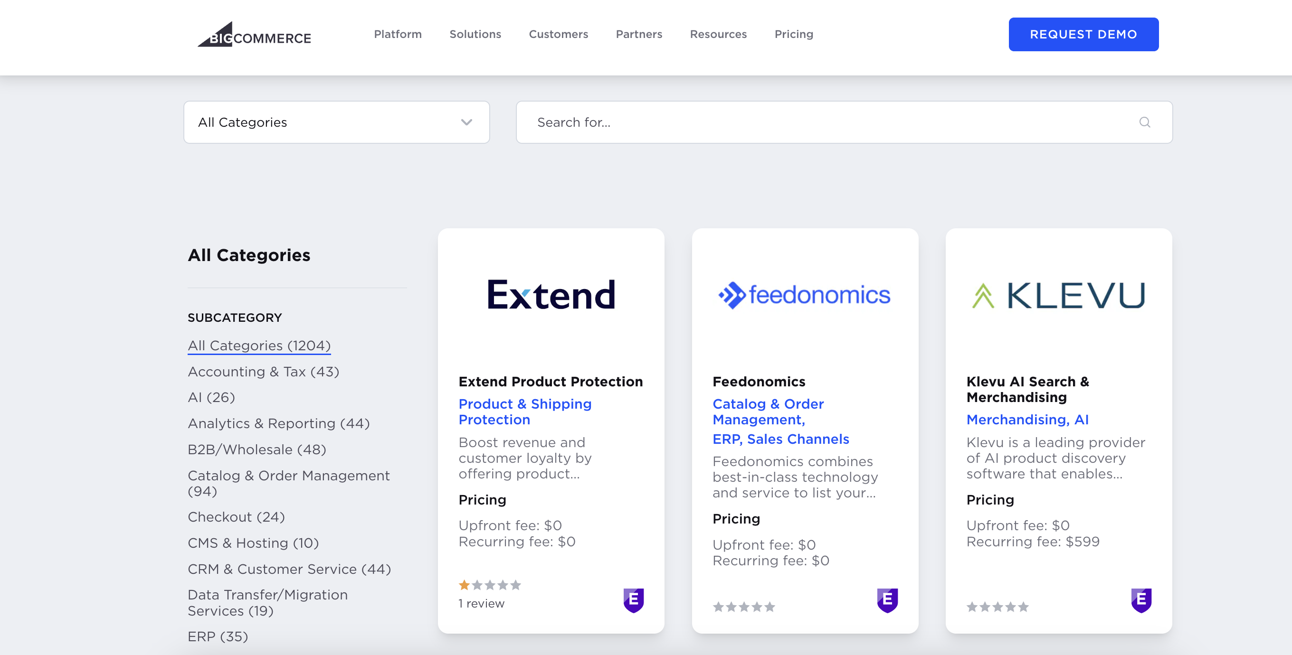
Task: Click the search magnifier icon
Action: 1145,122
